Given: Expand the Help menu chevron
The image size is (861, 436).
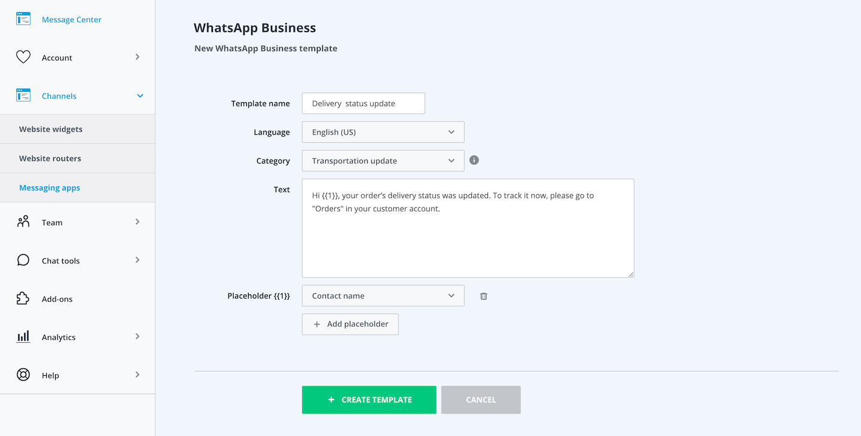Looking at the screenshot, I should coord(138,374).
